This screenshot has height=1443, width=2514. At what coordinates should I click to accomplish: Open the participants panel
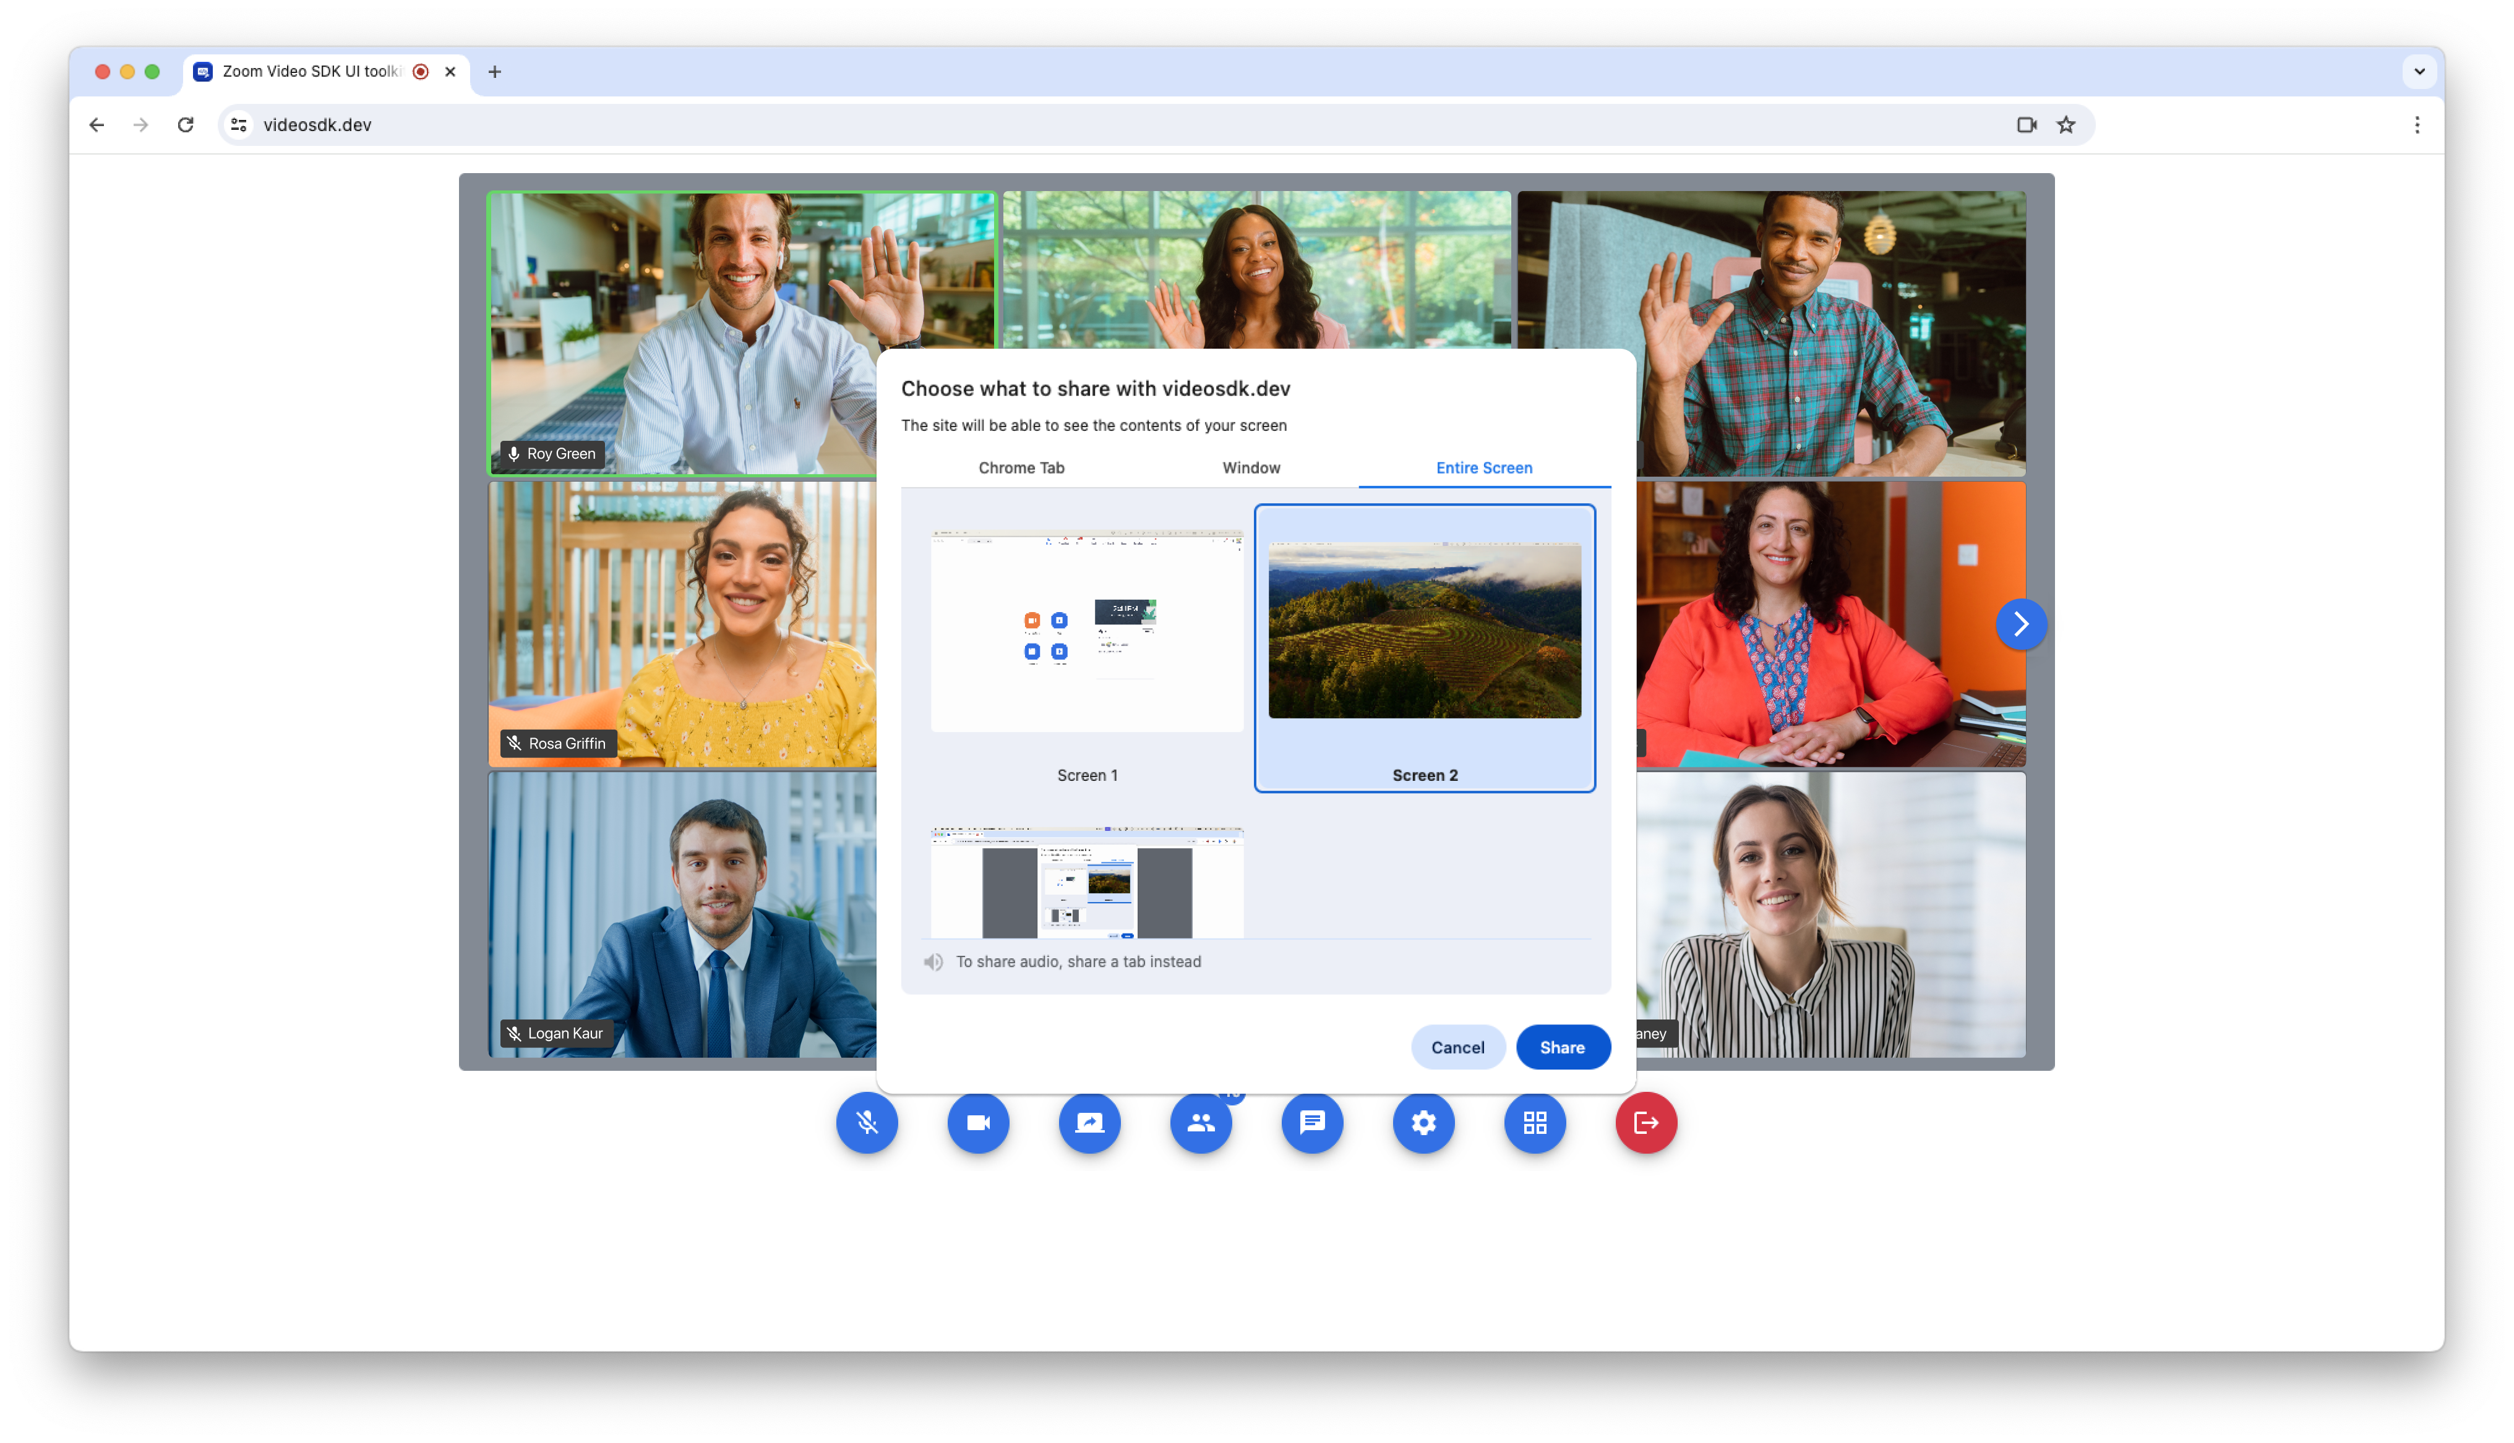(x=1201, y=1123)
